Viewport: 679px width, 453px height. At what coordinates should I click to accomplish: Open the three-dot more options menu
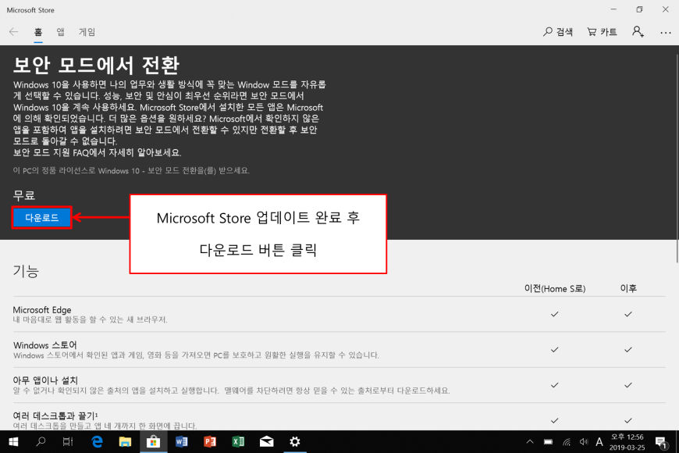tap(666, 33)
